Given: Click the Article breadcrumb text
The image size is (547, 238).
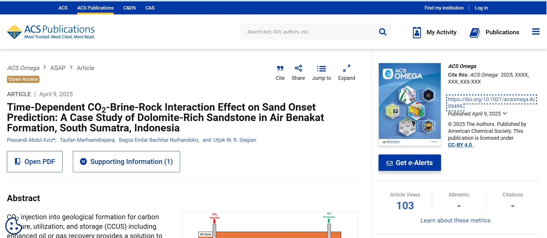Looking at the screenshot, I should (86, 68).
